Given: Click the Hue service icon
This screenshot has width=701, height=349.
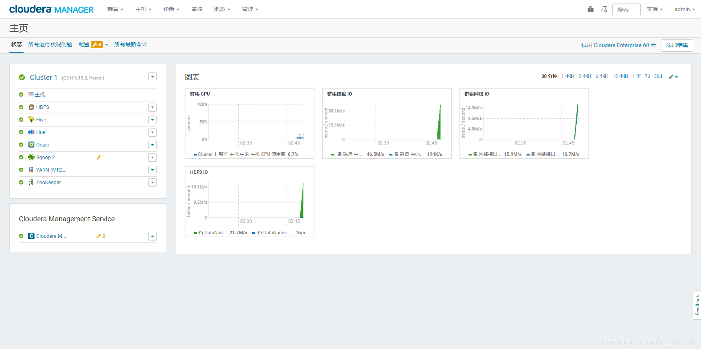Looking at the screenshot, I should click(31, 132).
